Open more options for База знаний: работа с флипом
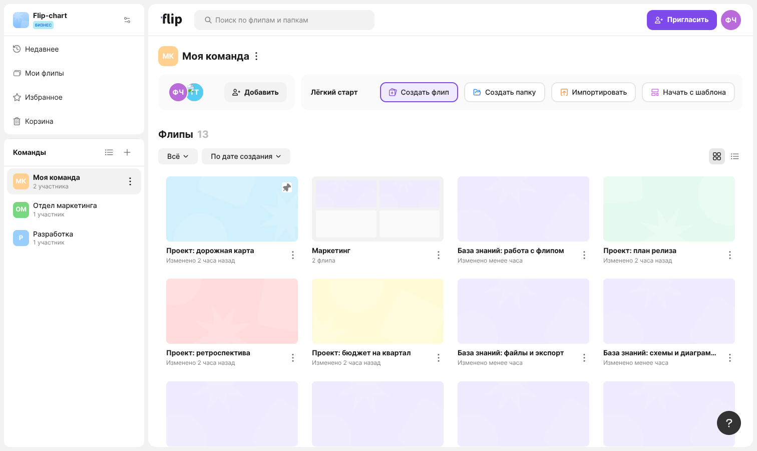The height and width of the screenshot is (451, 757). 584,255
